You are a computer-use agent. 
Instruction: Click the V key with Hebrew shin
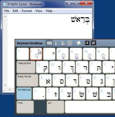[x=92, y=94]
